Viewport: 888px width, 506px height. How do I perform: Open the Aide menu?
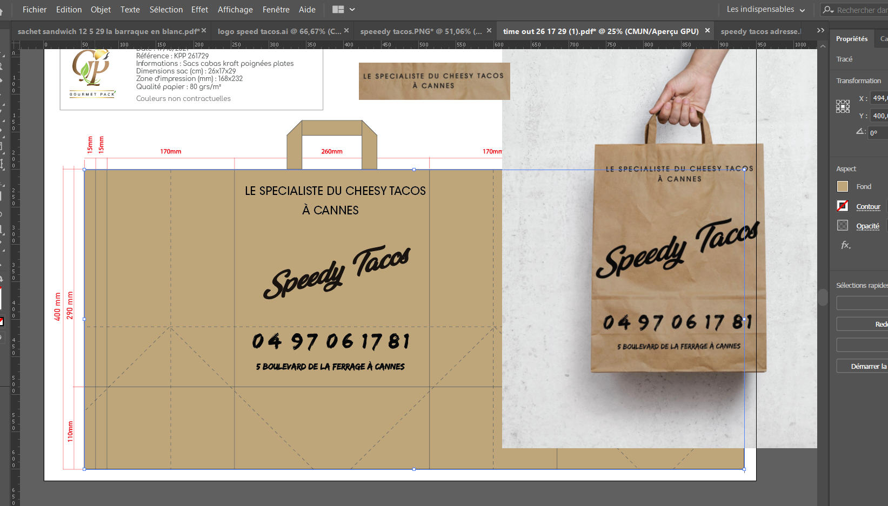coord(307,10)
